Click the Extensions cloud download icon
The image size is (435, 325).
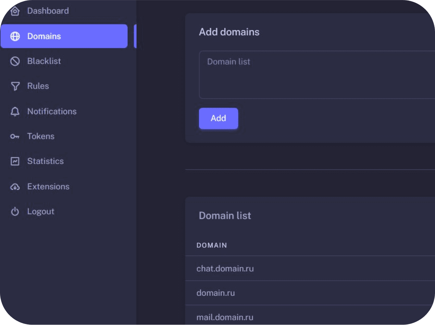pos(15,187)
